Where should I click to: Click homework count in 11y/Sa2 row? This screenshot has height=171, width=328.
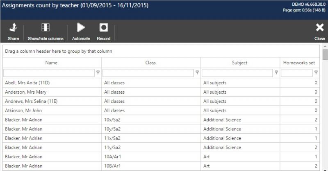tap(316, 147)
